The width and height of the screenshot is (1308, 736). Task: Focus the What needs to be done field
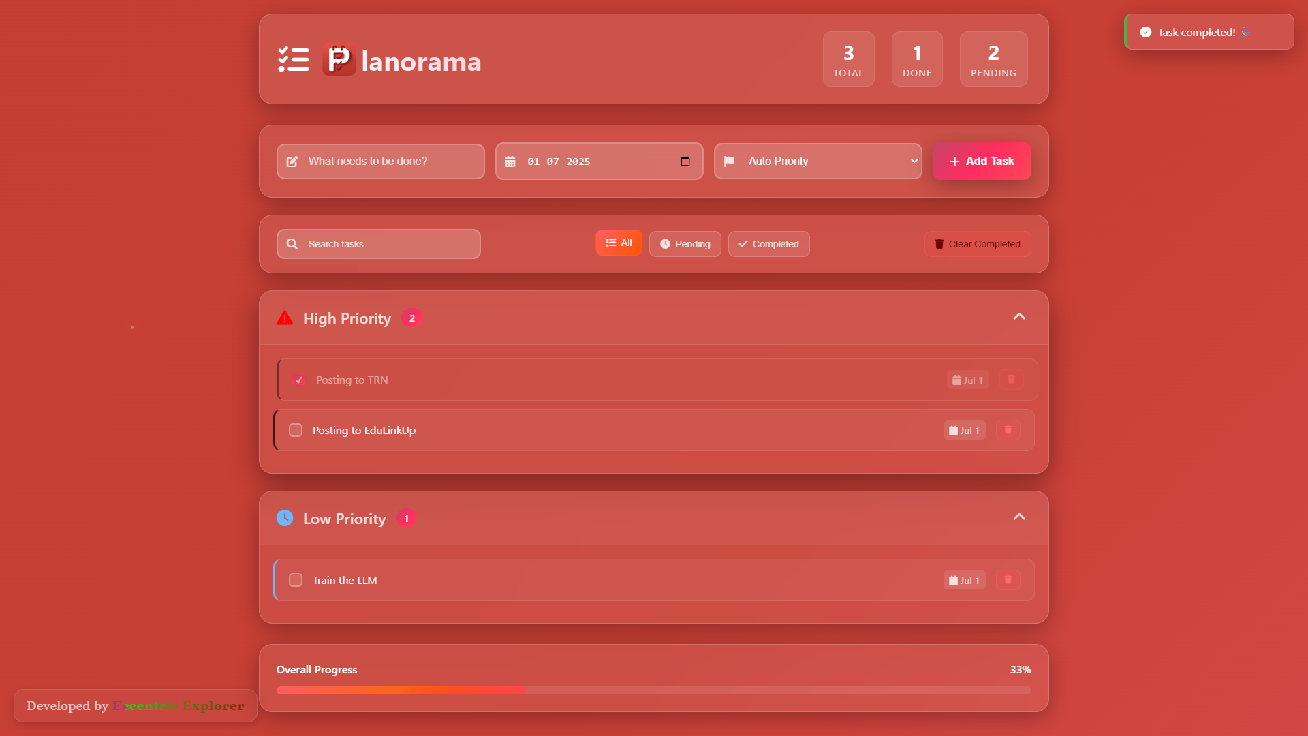point(381,162)
